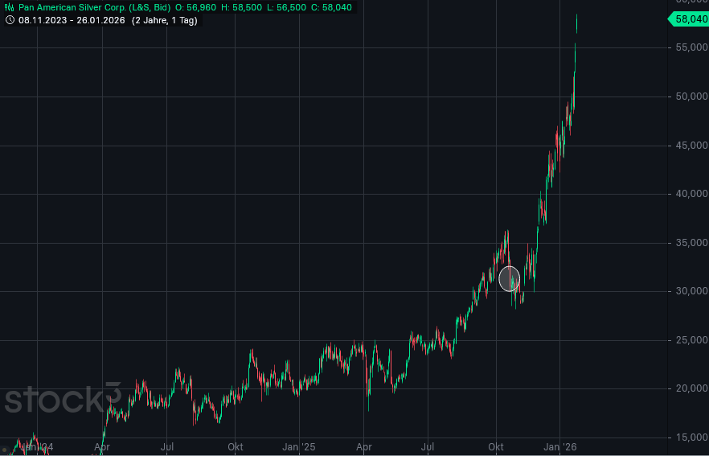709x456 pixels.
Task: Open the Pan American Silver Corp. instrument title
Action: [x=94, y=7]
